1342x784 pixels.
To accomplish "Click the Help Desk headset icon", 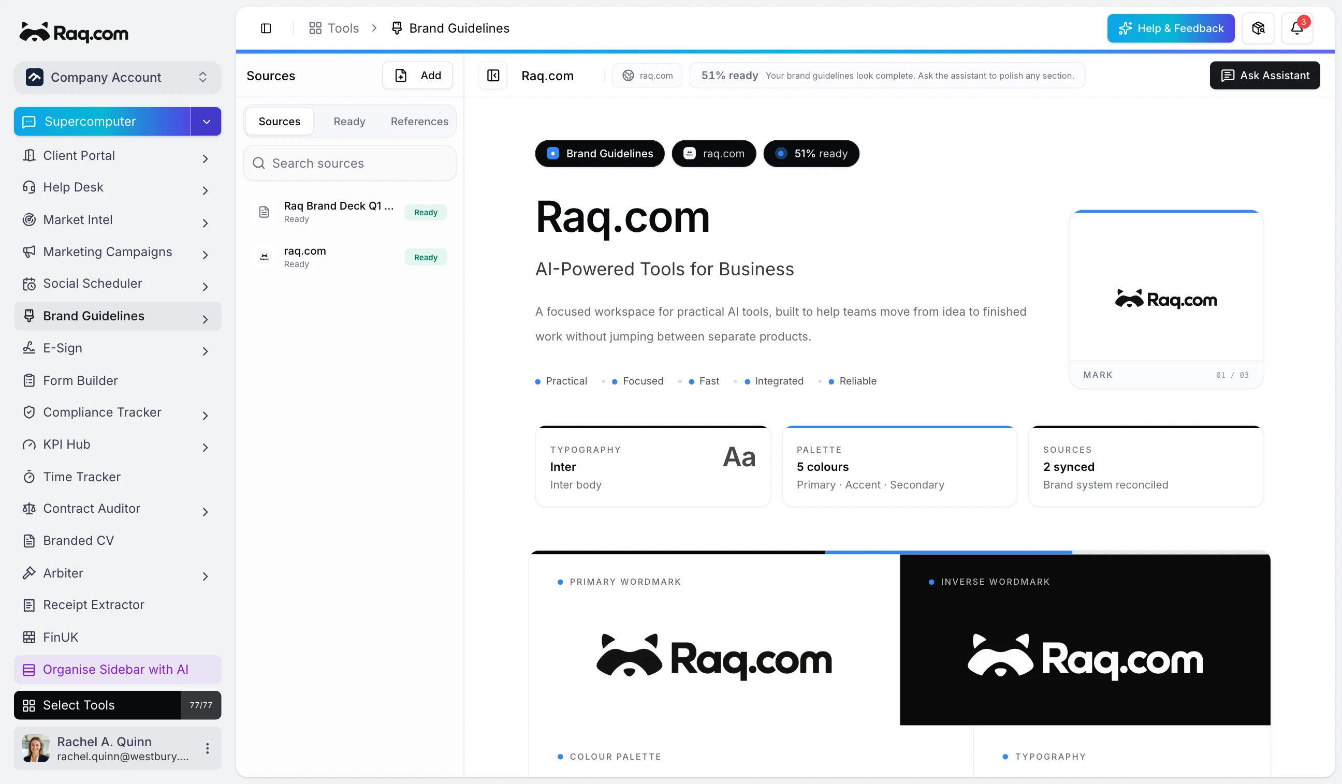I will pos(29,187).
